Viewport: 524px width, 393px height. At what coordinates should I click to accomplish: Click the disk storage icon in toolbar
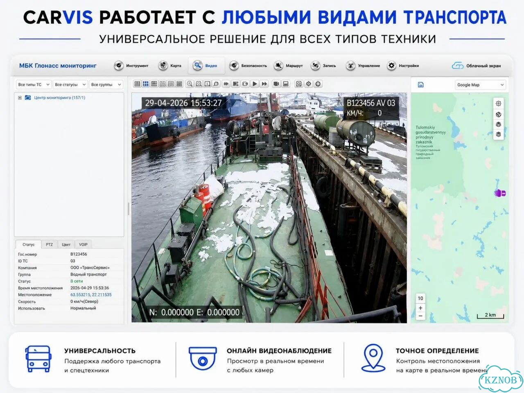tap(299, 84)
